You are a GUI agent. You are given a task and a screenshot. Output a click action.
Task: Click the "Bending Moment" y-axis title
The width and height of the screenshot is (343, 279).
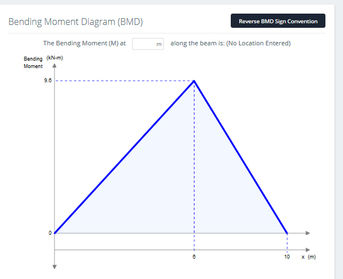click(33, 63)
